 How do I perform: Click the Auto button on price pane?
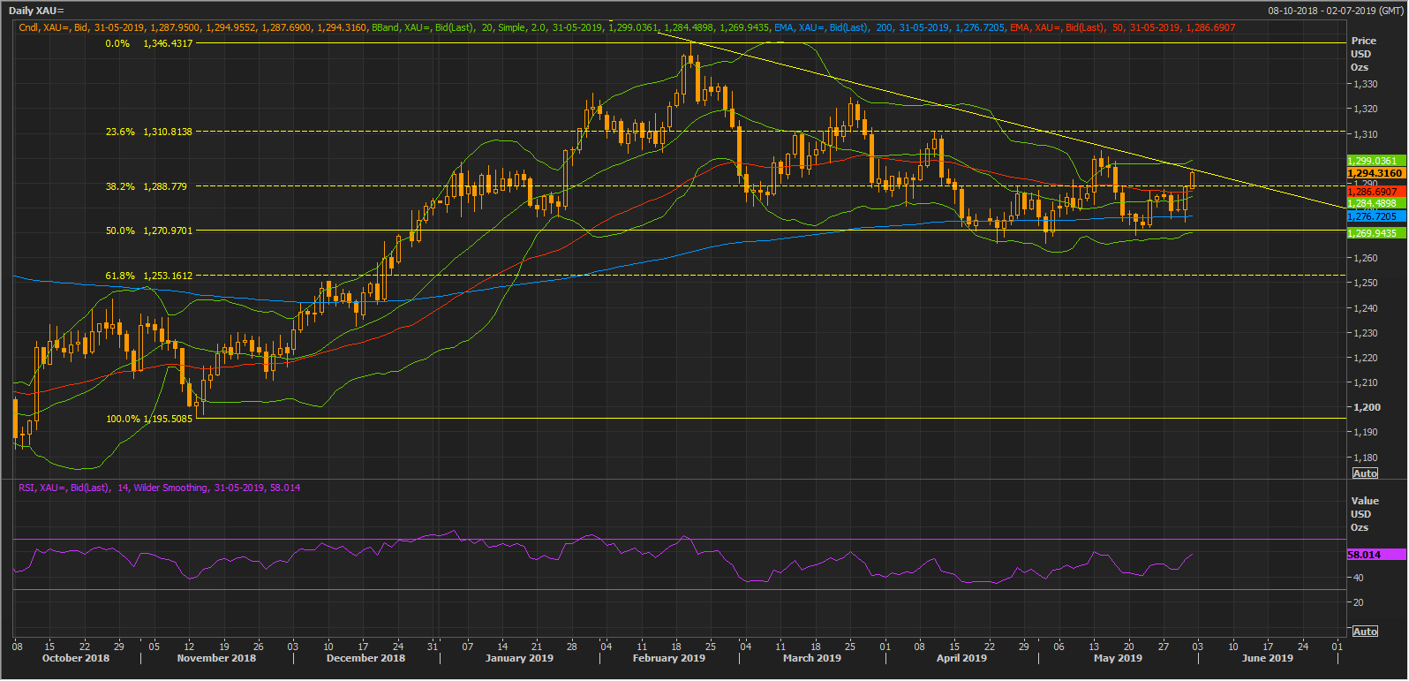(1365, 473)
